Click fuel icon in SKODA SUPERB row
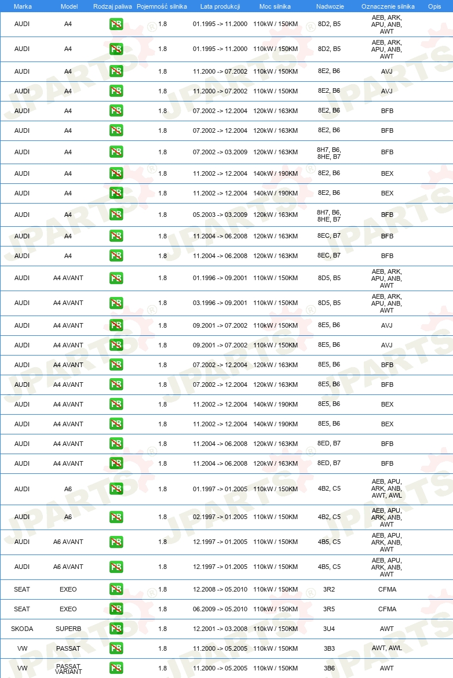This screenshot has height=678, width=453. coord(116,629)
